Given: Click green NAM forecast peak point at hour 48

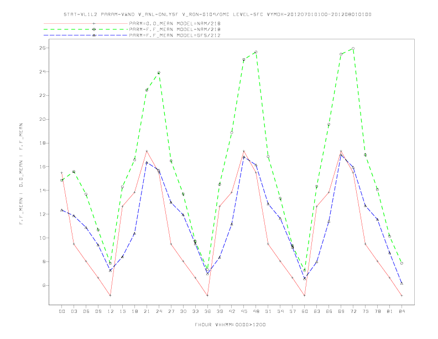Looking at the screenshot, I should click(x=256, y=52).
